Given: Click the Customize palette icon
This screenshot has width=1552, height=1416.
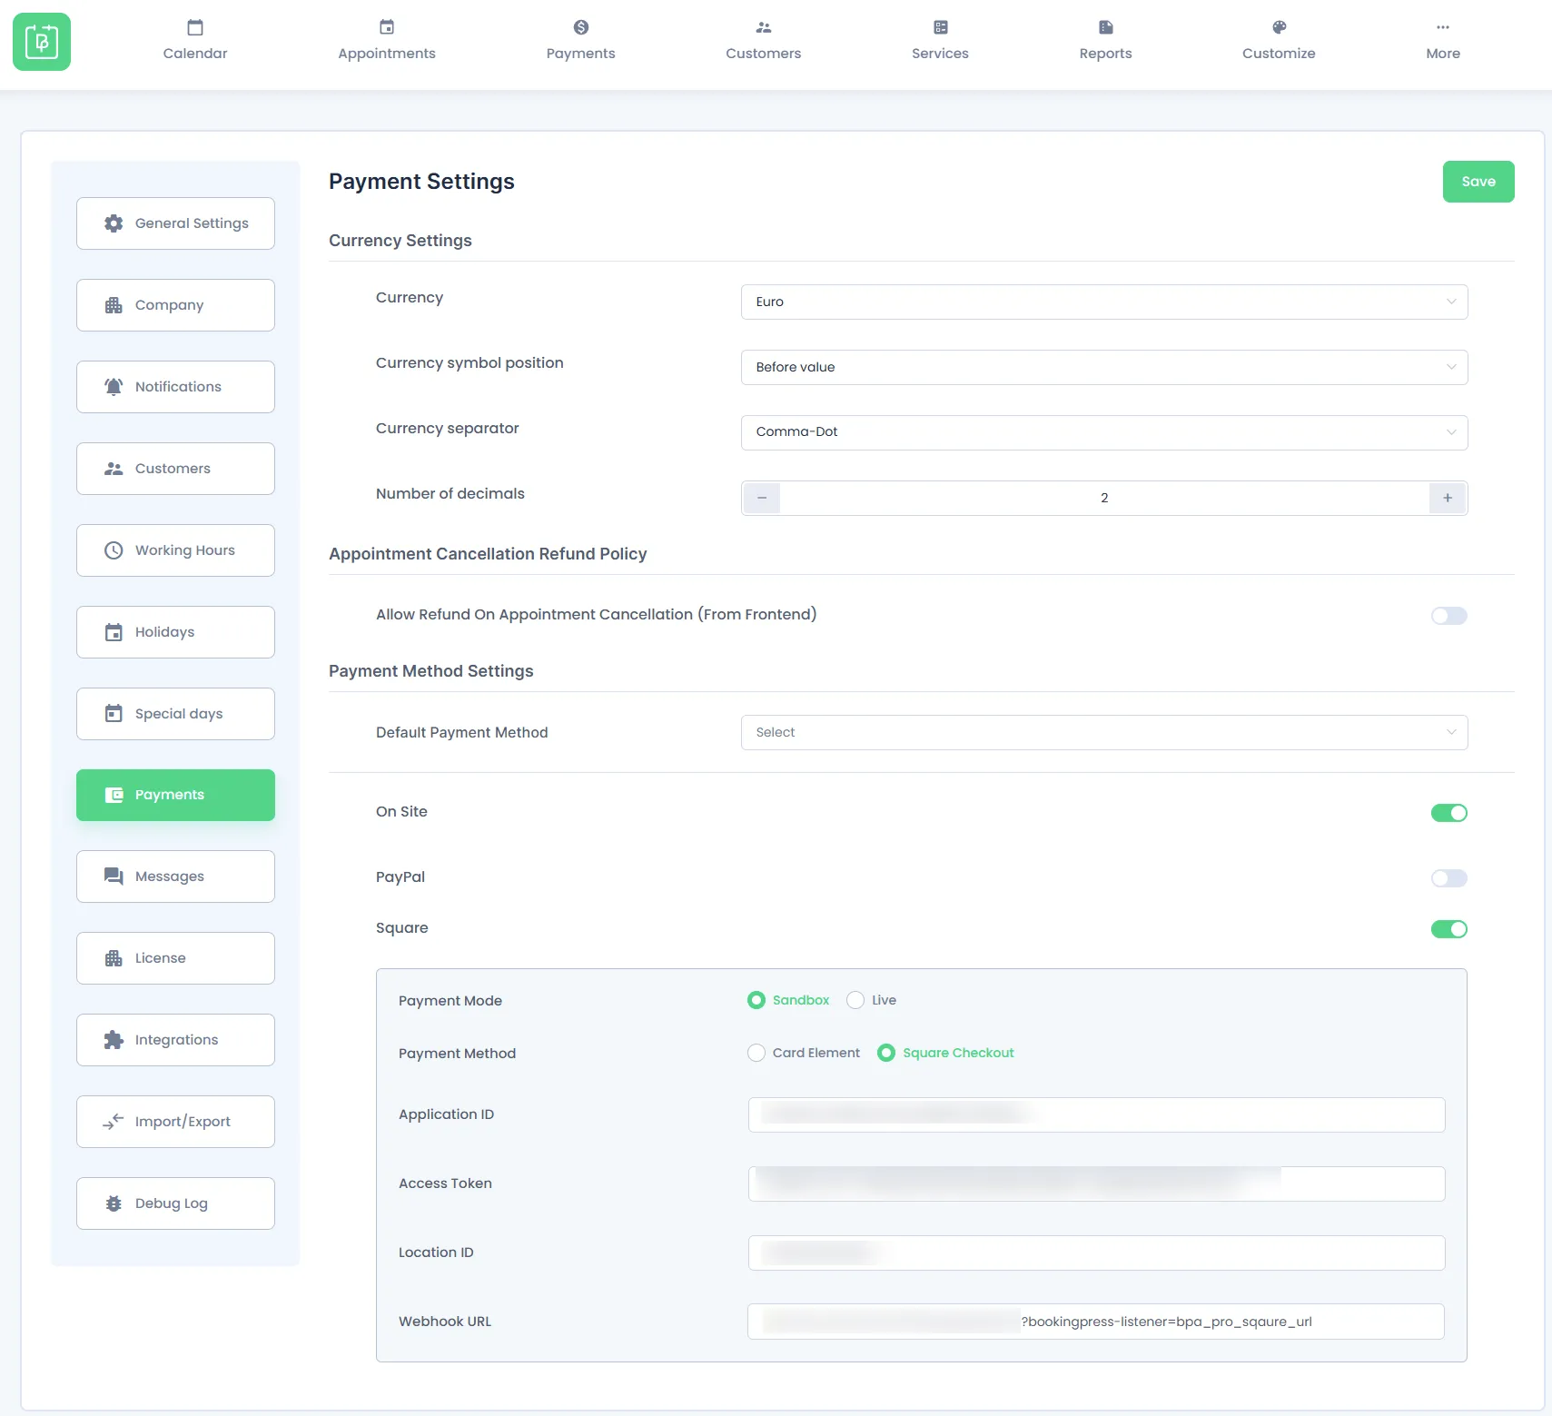Looking at the screenshot, I should coord(1280,27).
